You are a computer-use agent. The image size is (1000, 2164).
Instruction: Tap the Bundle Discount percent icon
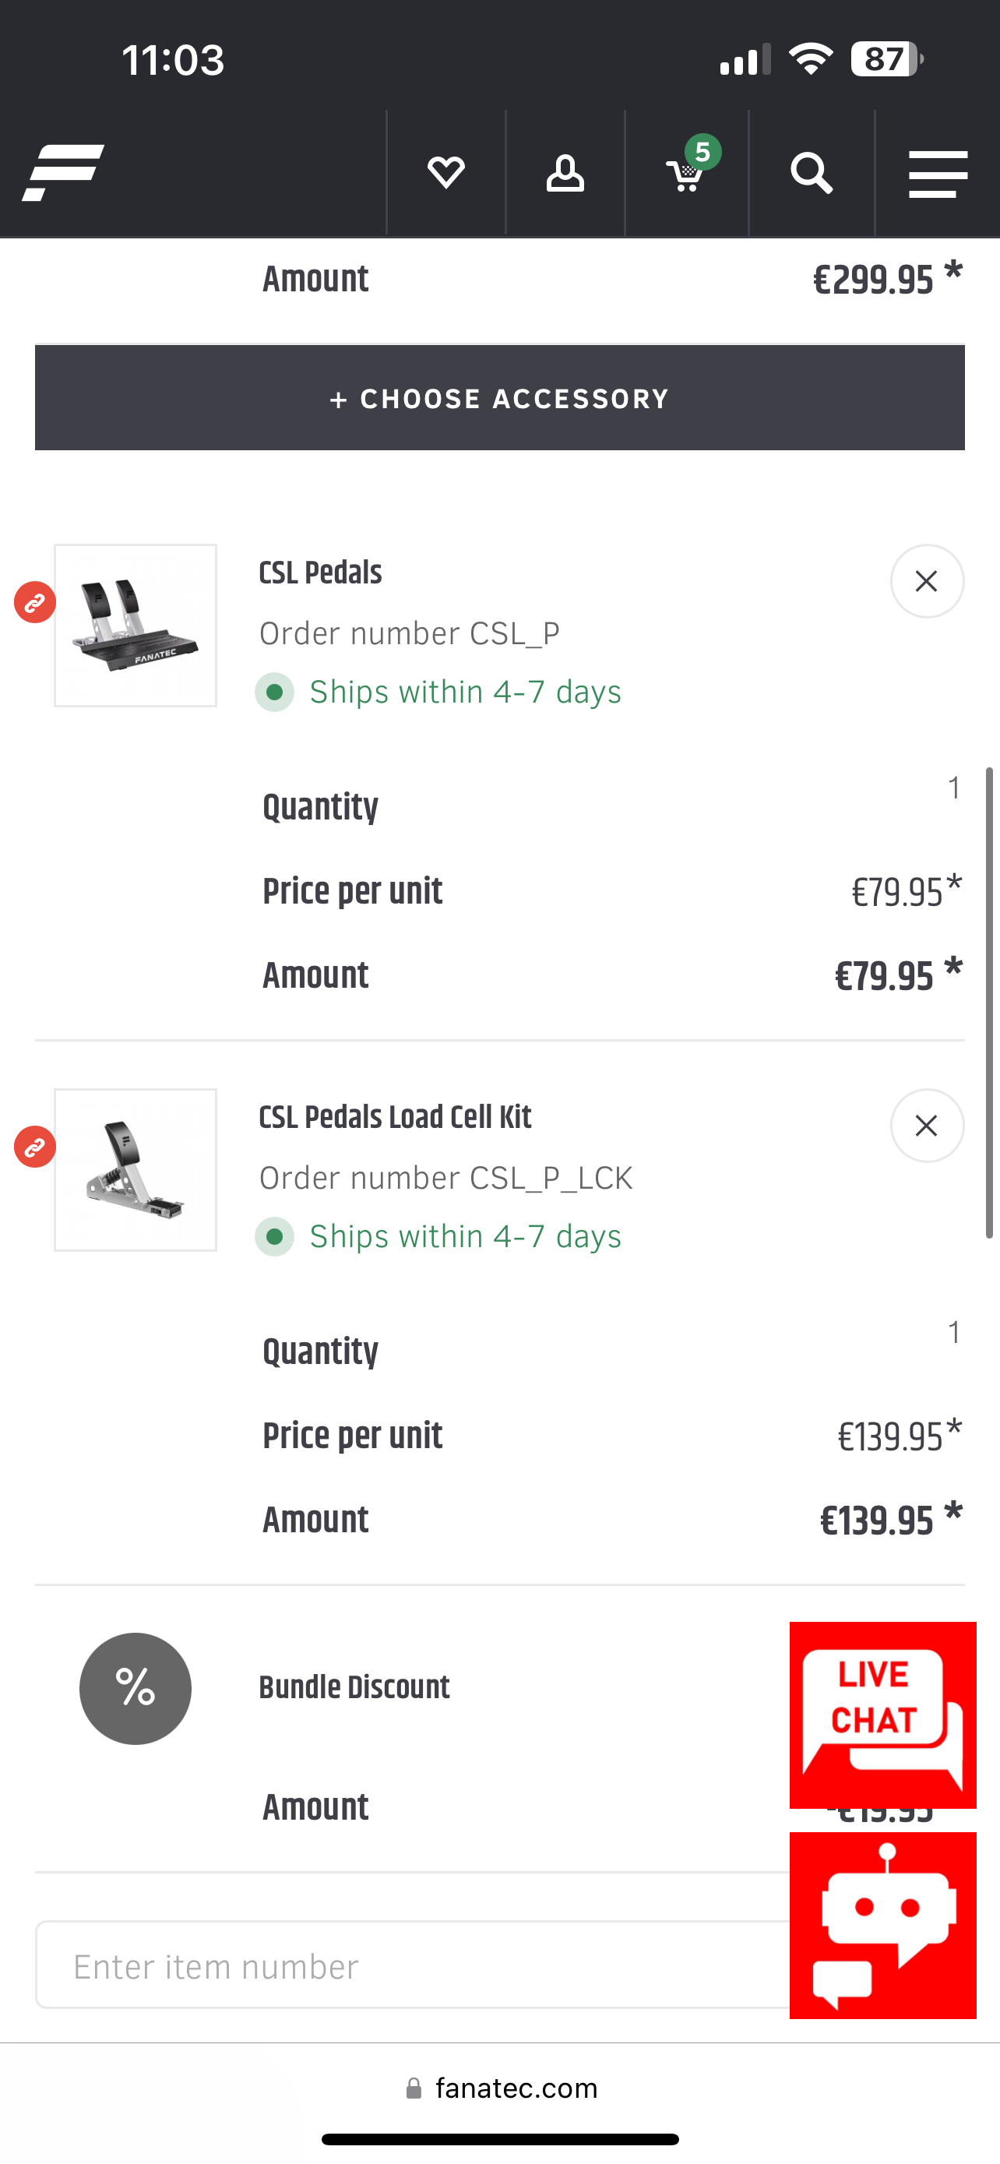point(136,1689)
